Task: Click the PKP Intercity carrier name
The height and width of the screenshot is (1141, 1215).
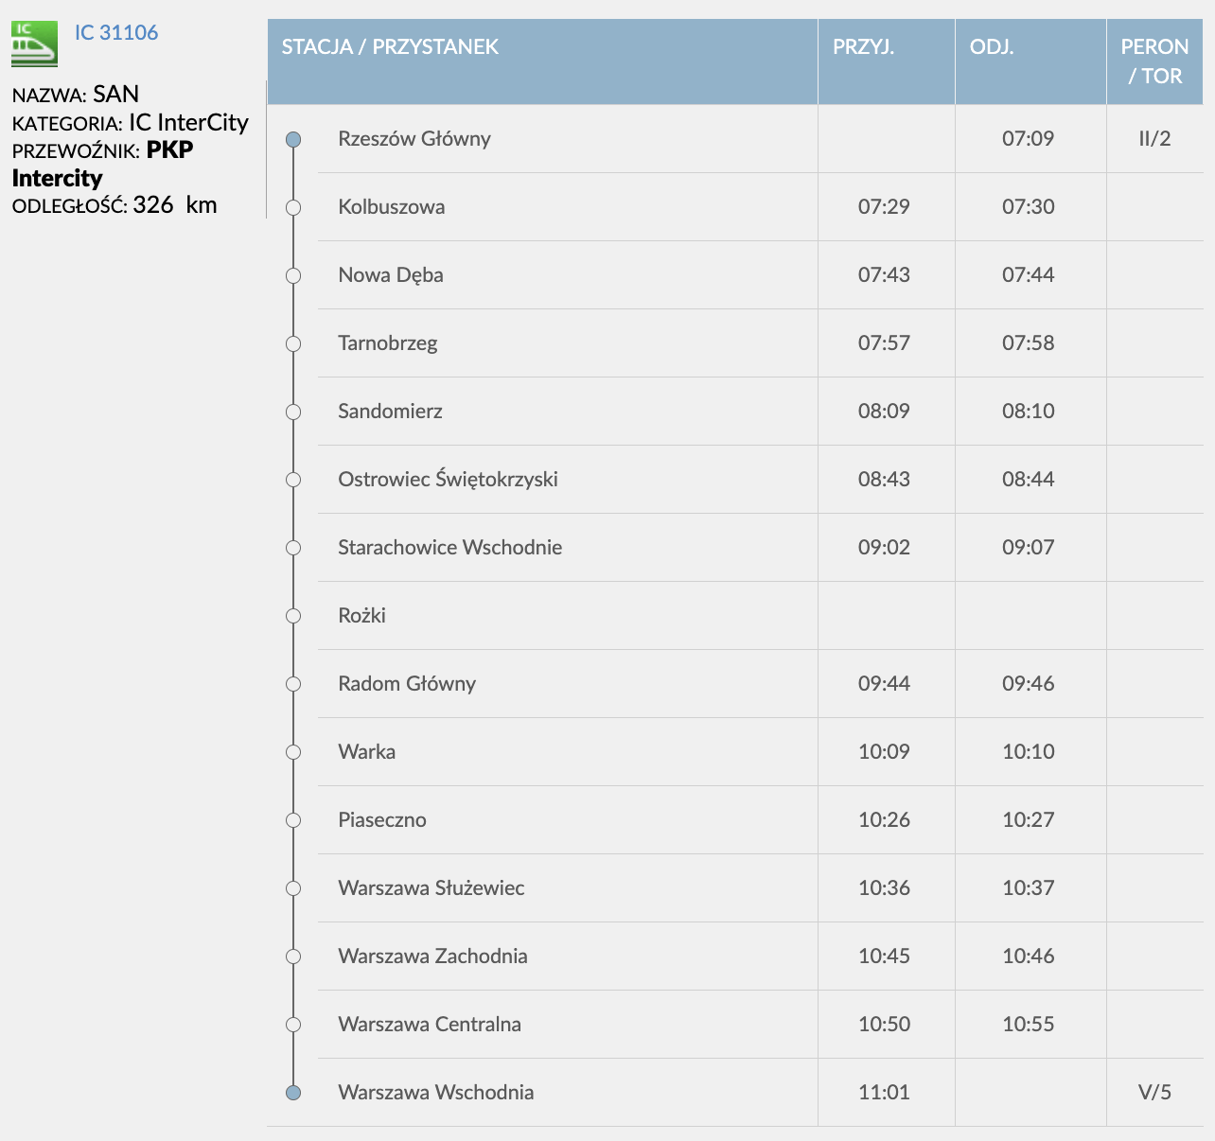Action: pyautogui.click(x=102, y=165)
